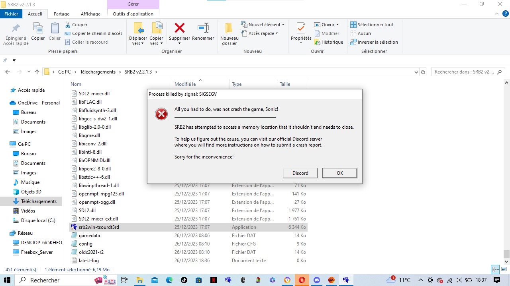Open Vidéos in the navigation pane
This screenshot has width=510, height=286.
point(28,211)
